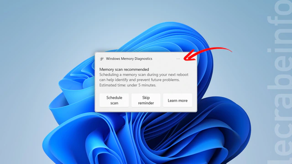
Task: Click the Schedule scan button
Action: [x=114, y=100]
